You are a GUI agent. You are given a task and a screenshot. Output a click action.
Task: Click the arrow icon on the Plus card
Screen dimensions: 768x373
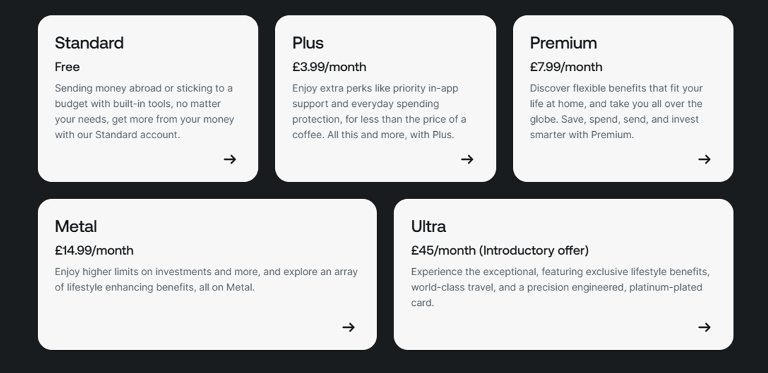(467, 159)
